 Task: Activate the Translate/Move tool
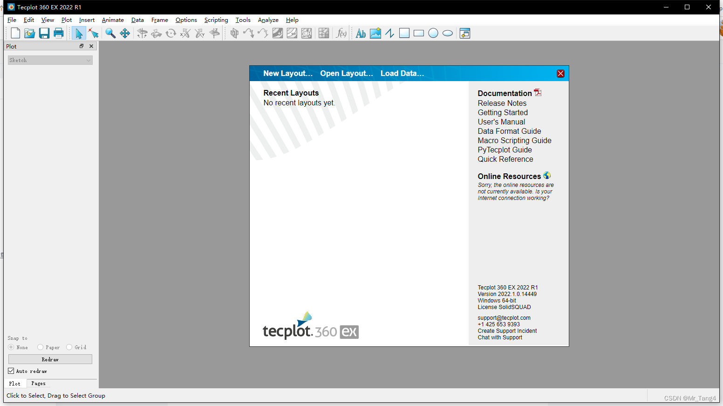click(125, 33)
